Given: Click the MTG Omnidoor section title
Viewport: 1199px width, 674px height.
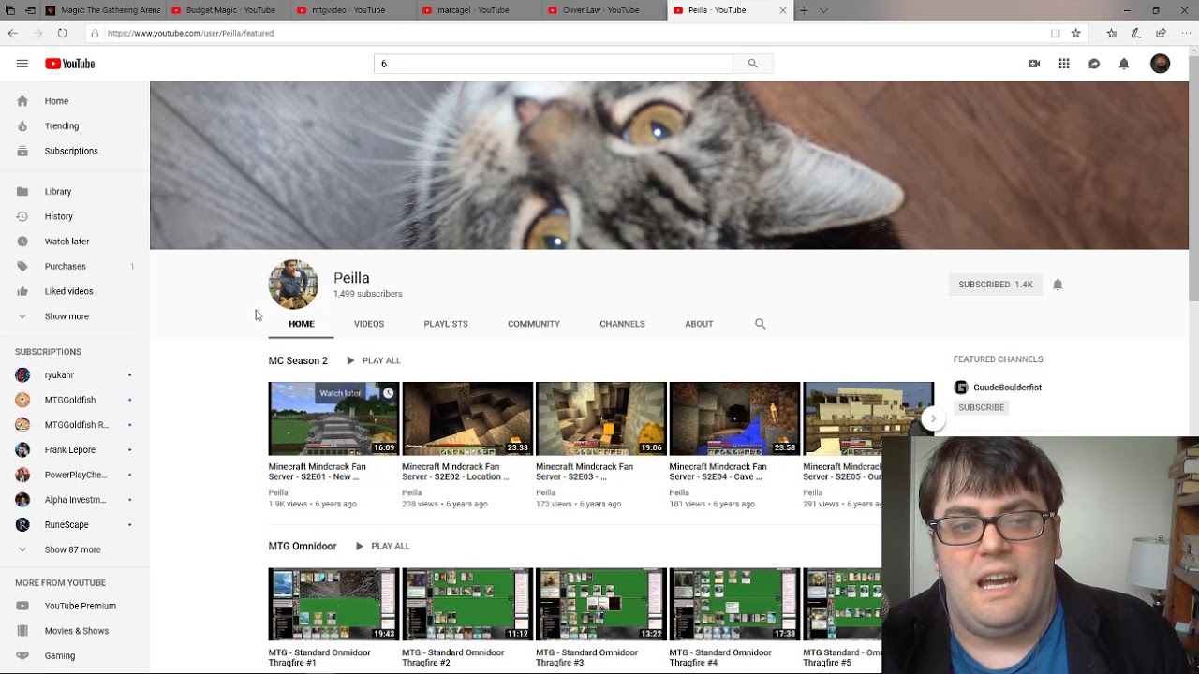Looking at the screenshot, I should coord(303,546).
